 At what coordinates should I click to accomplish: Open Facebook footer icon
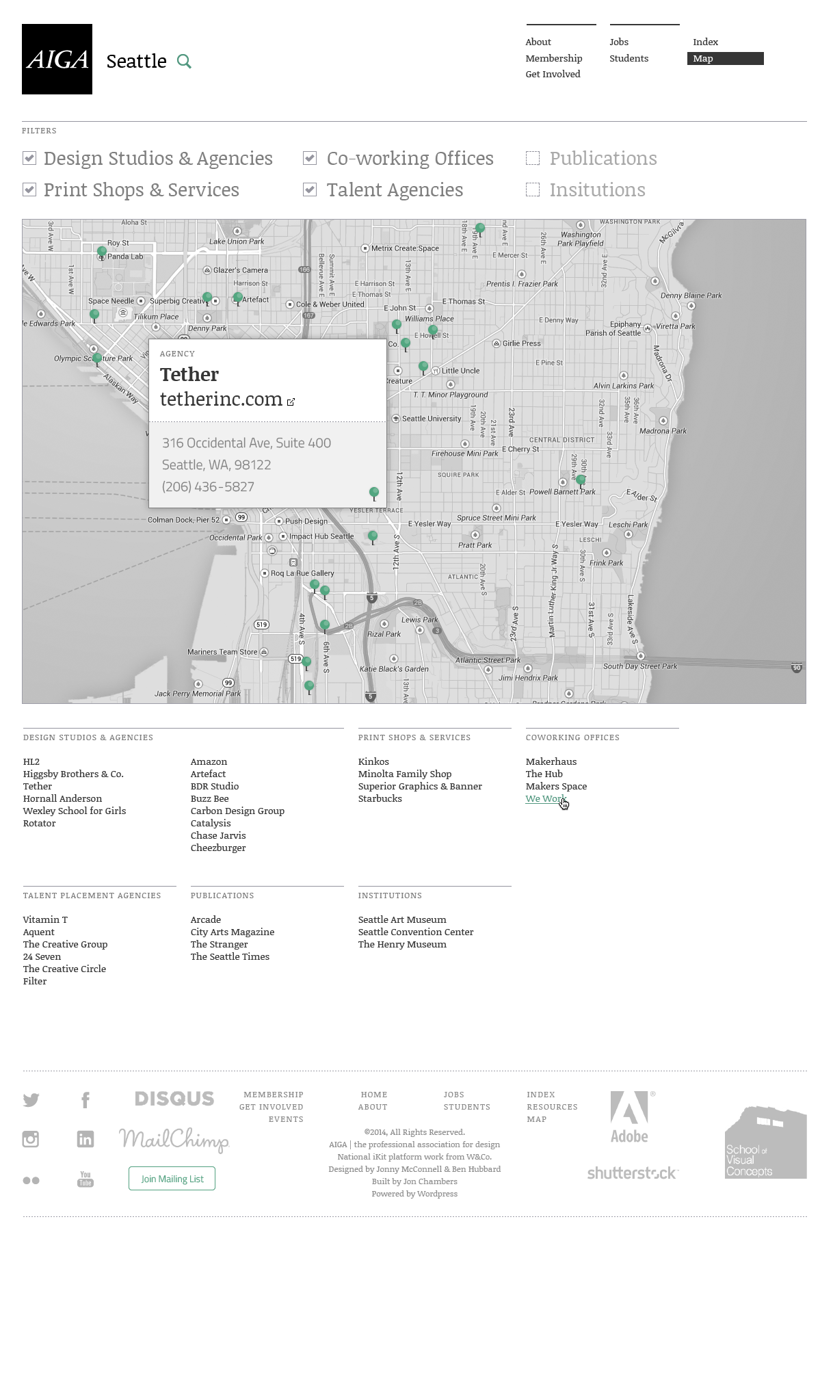pyautogui.click(x=85, y=1099)
